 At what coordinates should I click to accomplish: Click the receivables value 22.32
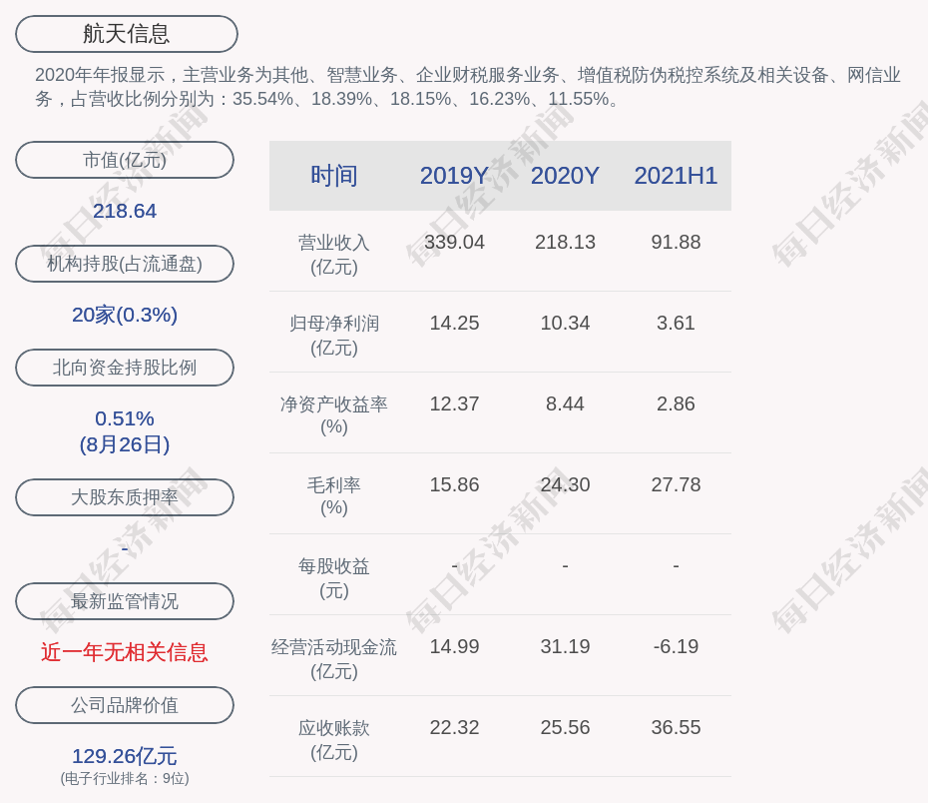point(455,728)
